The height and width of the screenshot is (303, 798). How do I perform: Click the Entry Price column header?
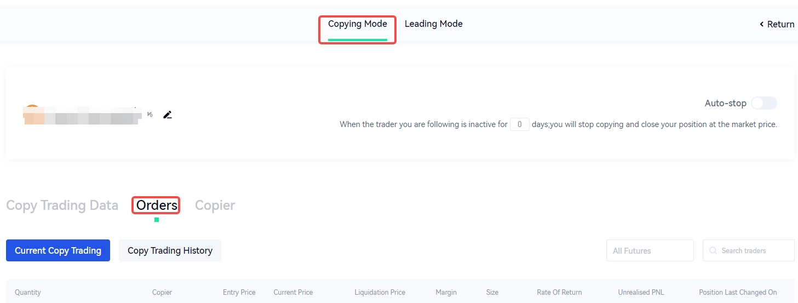point(239,293)
